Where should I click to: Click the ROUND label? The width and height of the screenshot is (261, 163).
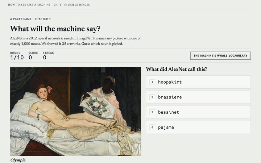pos(15,53)
